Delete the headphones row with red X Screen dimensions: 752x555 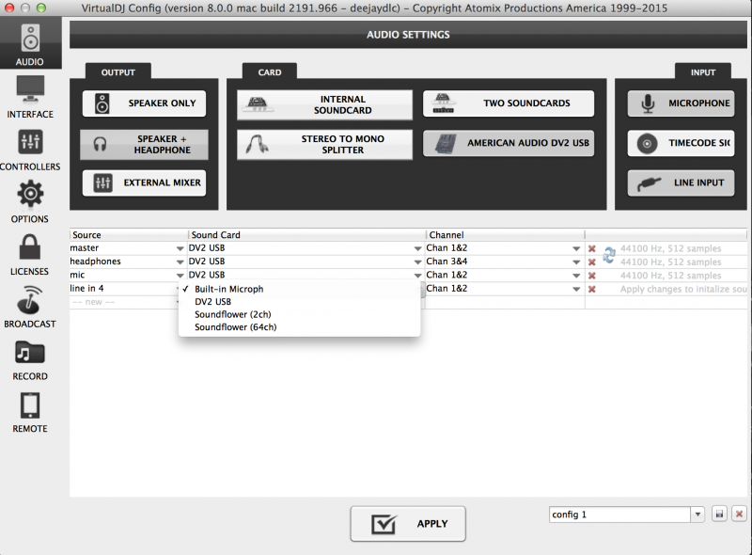pyautogui.click(x=592, y=262)
